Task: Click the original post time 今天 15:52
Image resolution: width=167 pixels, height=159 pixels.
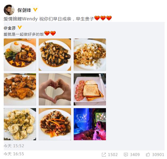Action: pyautogui.click(x=14, y=146)
